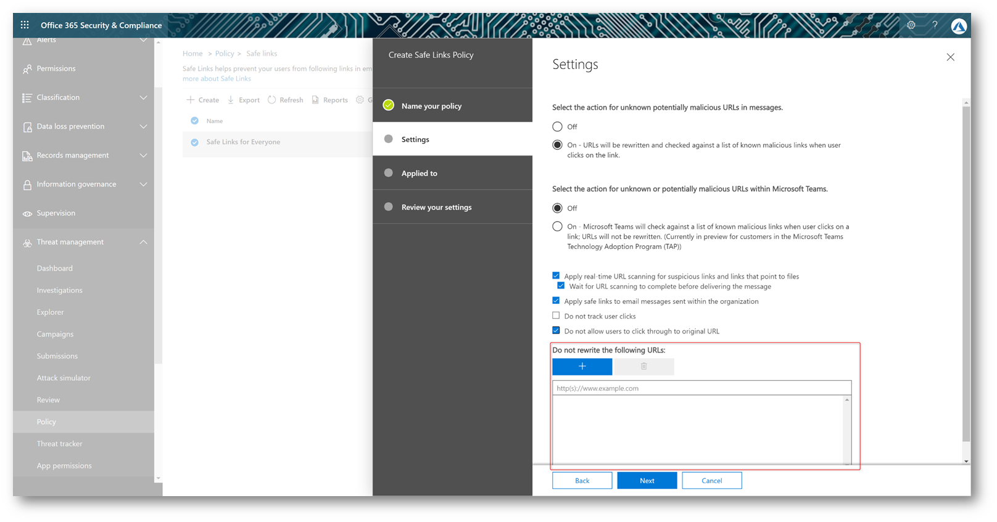Click the Data loss prevention icon
Screen dimensions: 997x522
coord(27,127)
